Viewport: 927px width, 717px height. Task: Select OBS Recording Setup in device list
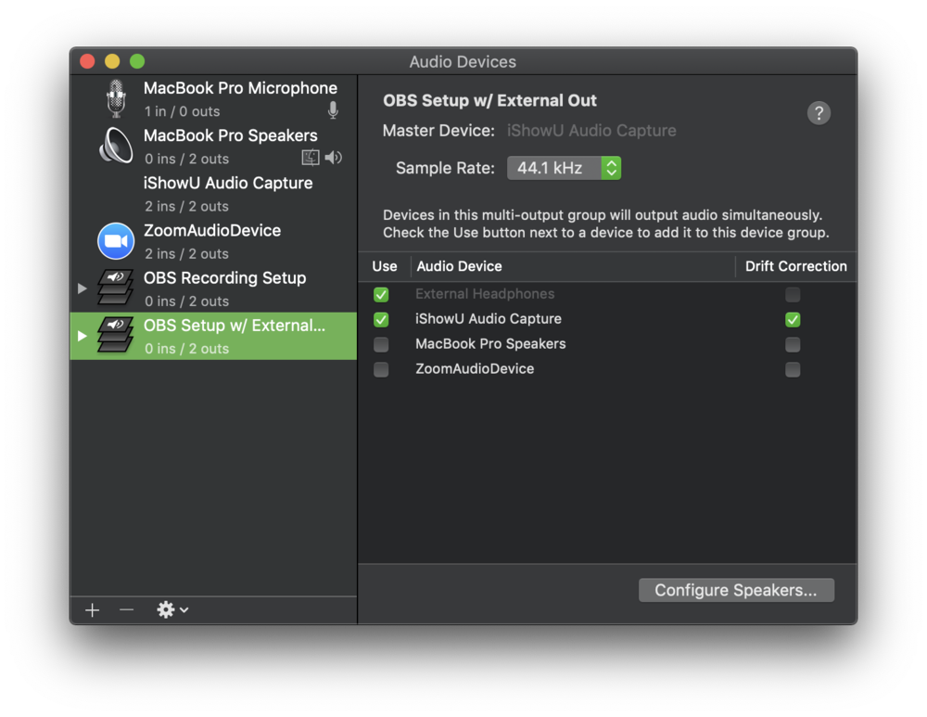tap(213, 288)
